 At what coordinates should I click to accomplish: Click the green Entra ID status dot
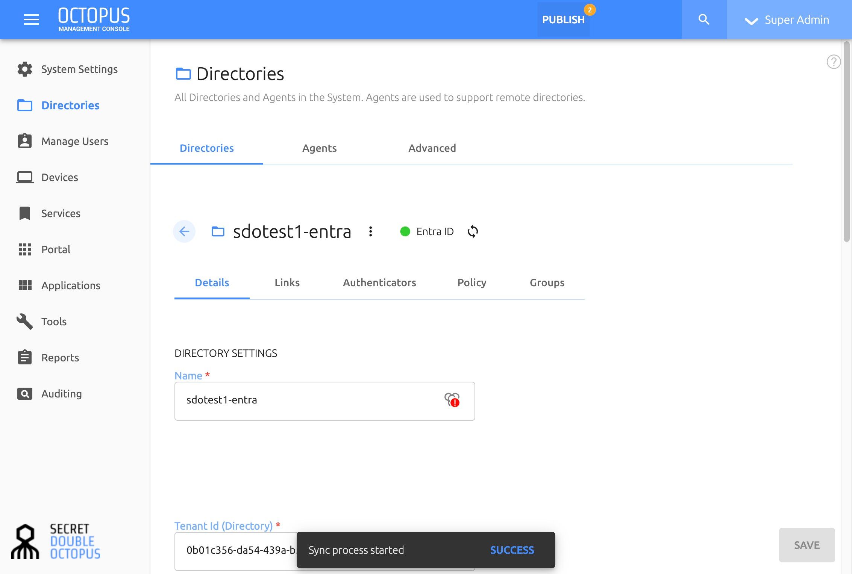[405, 231]
